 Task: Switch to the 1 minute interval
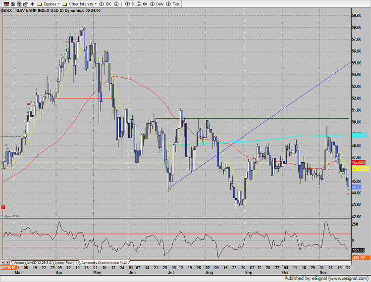click(x=121, y=4)
